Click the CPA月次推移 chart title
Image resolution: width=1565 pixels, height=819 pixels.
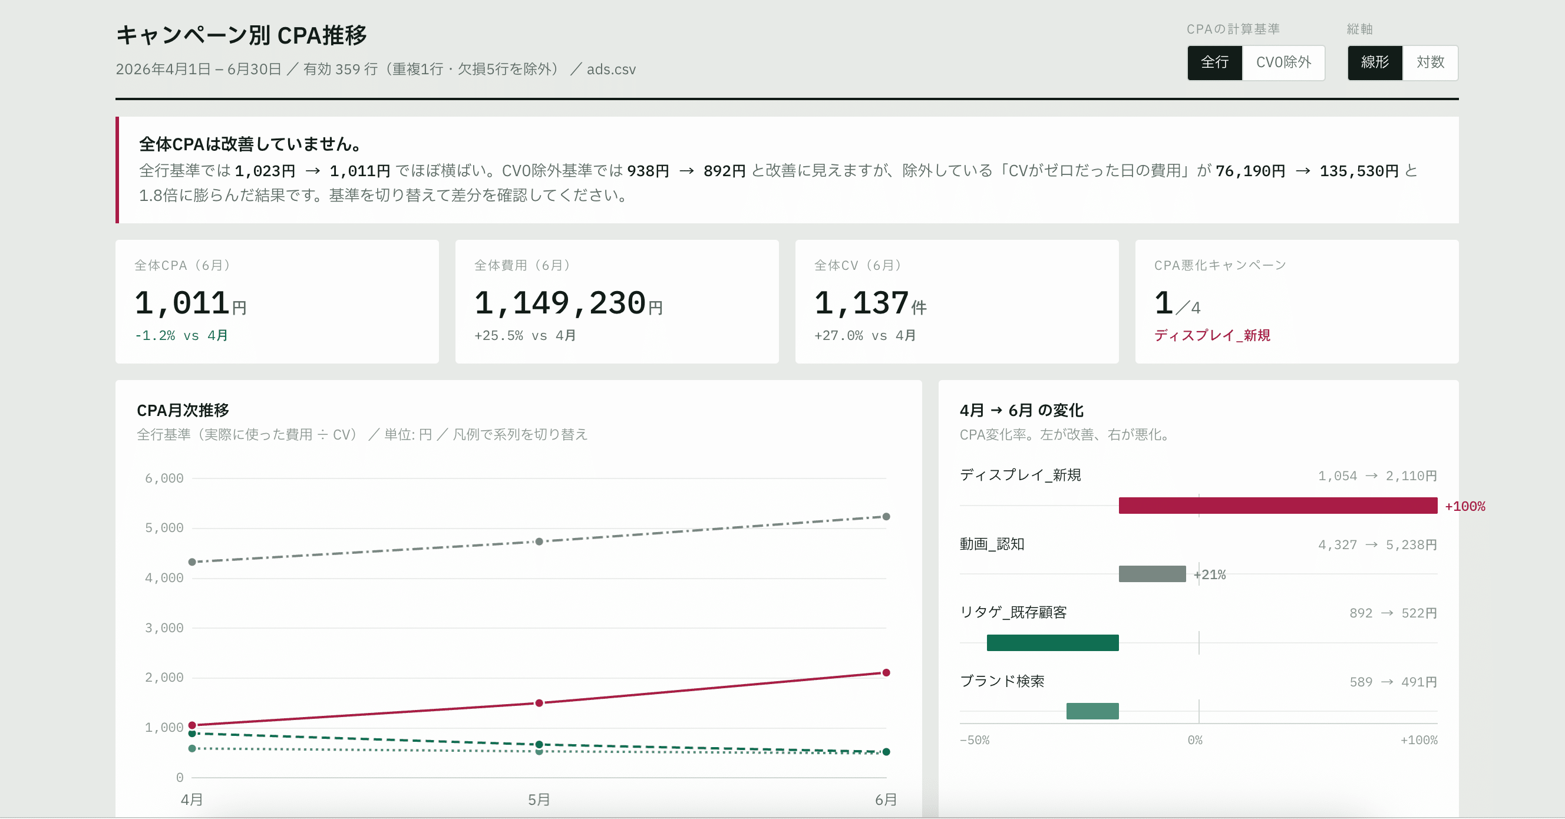(183, 410)
